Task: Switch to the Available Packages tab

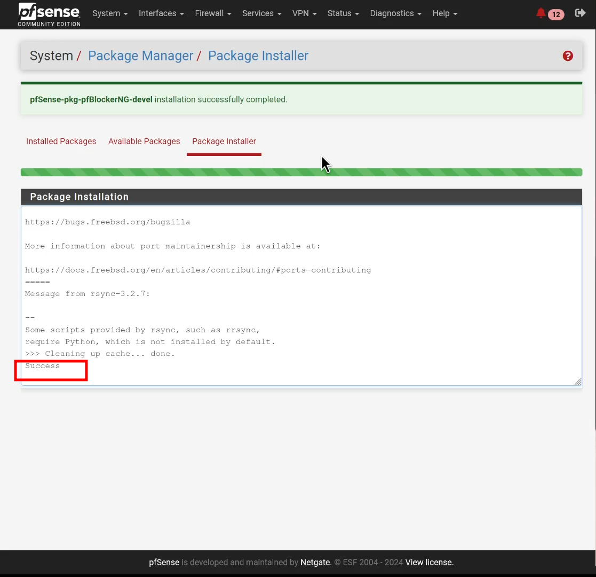Action: click(144, 141)
